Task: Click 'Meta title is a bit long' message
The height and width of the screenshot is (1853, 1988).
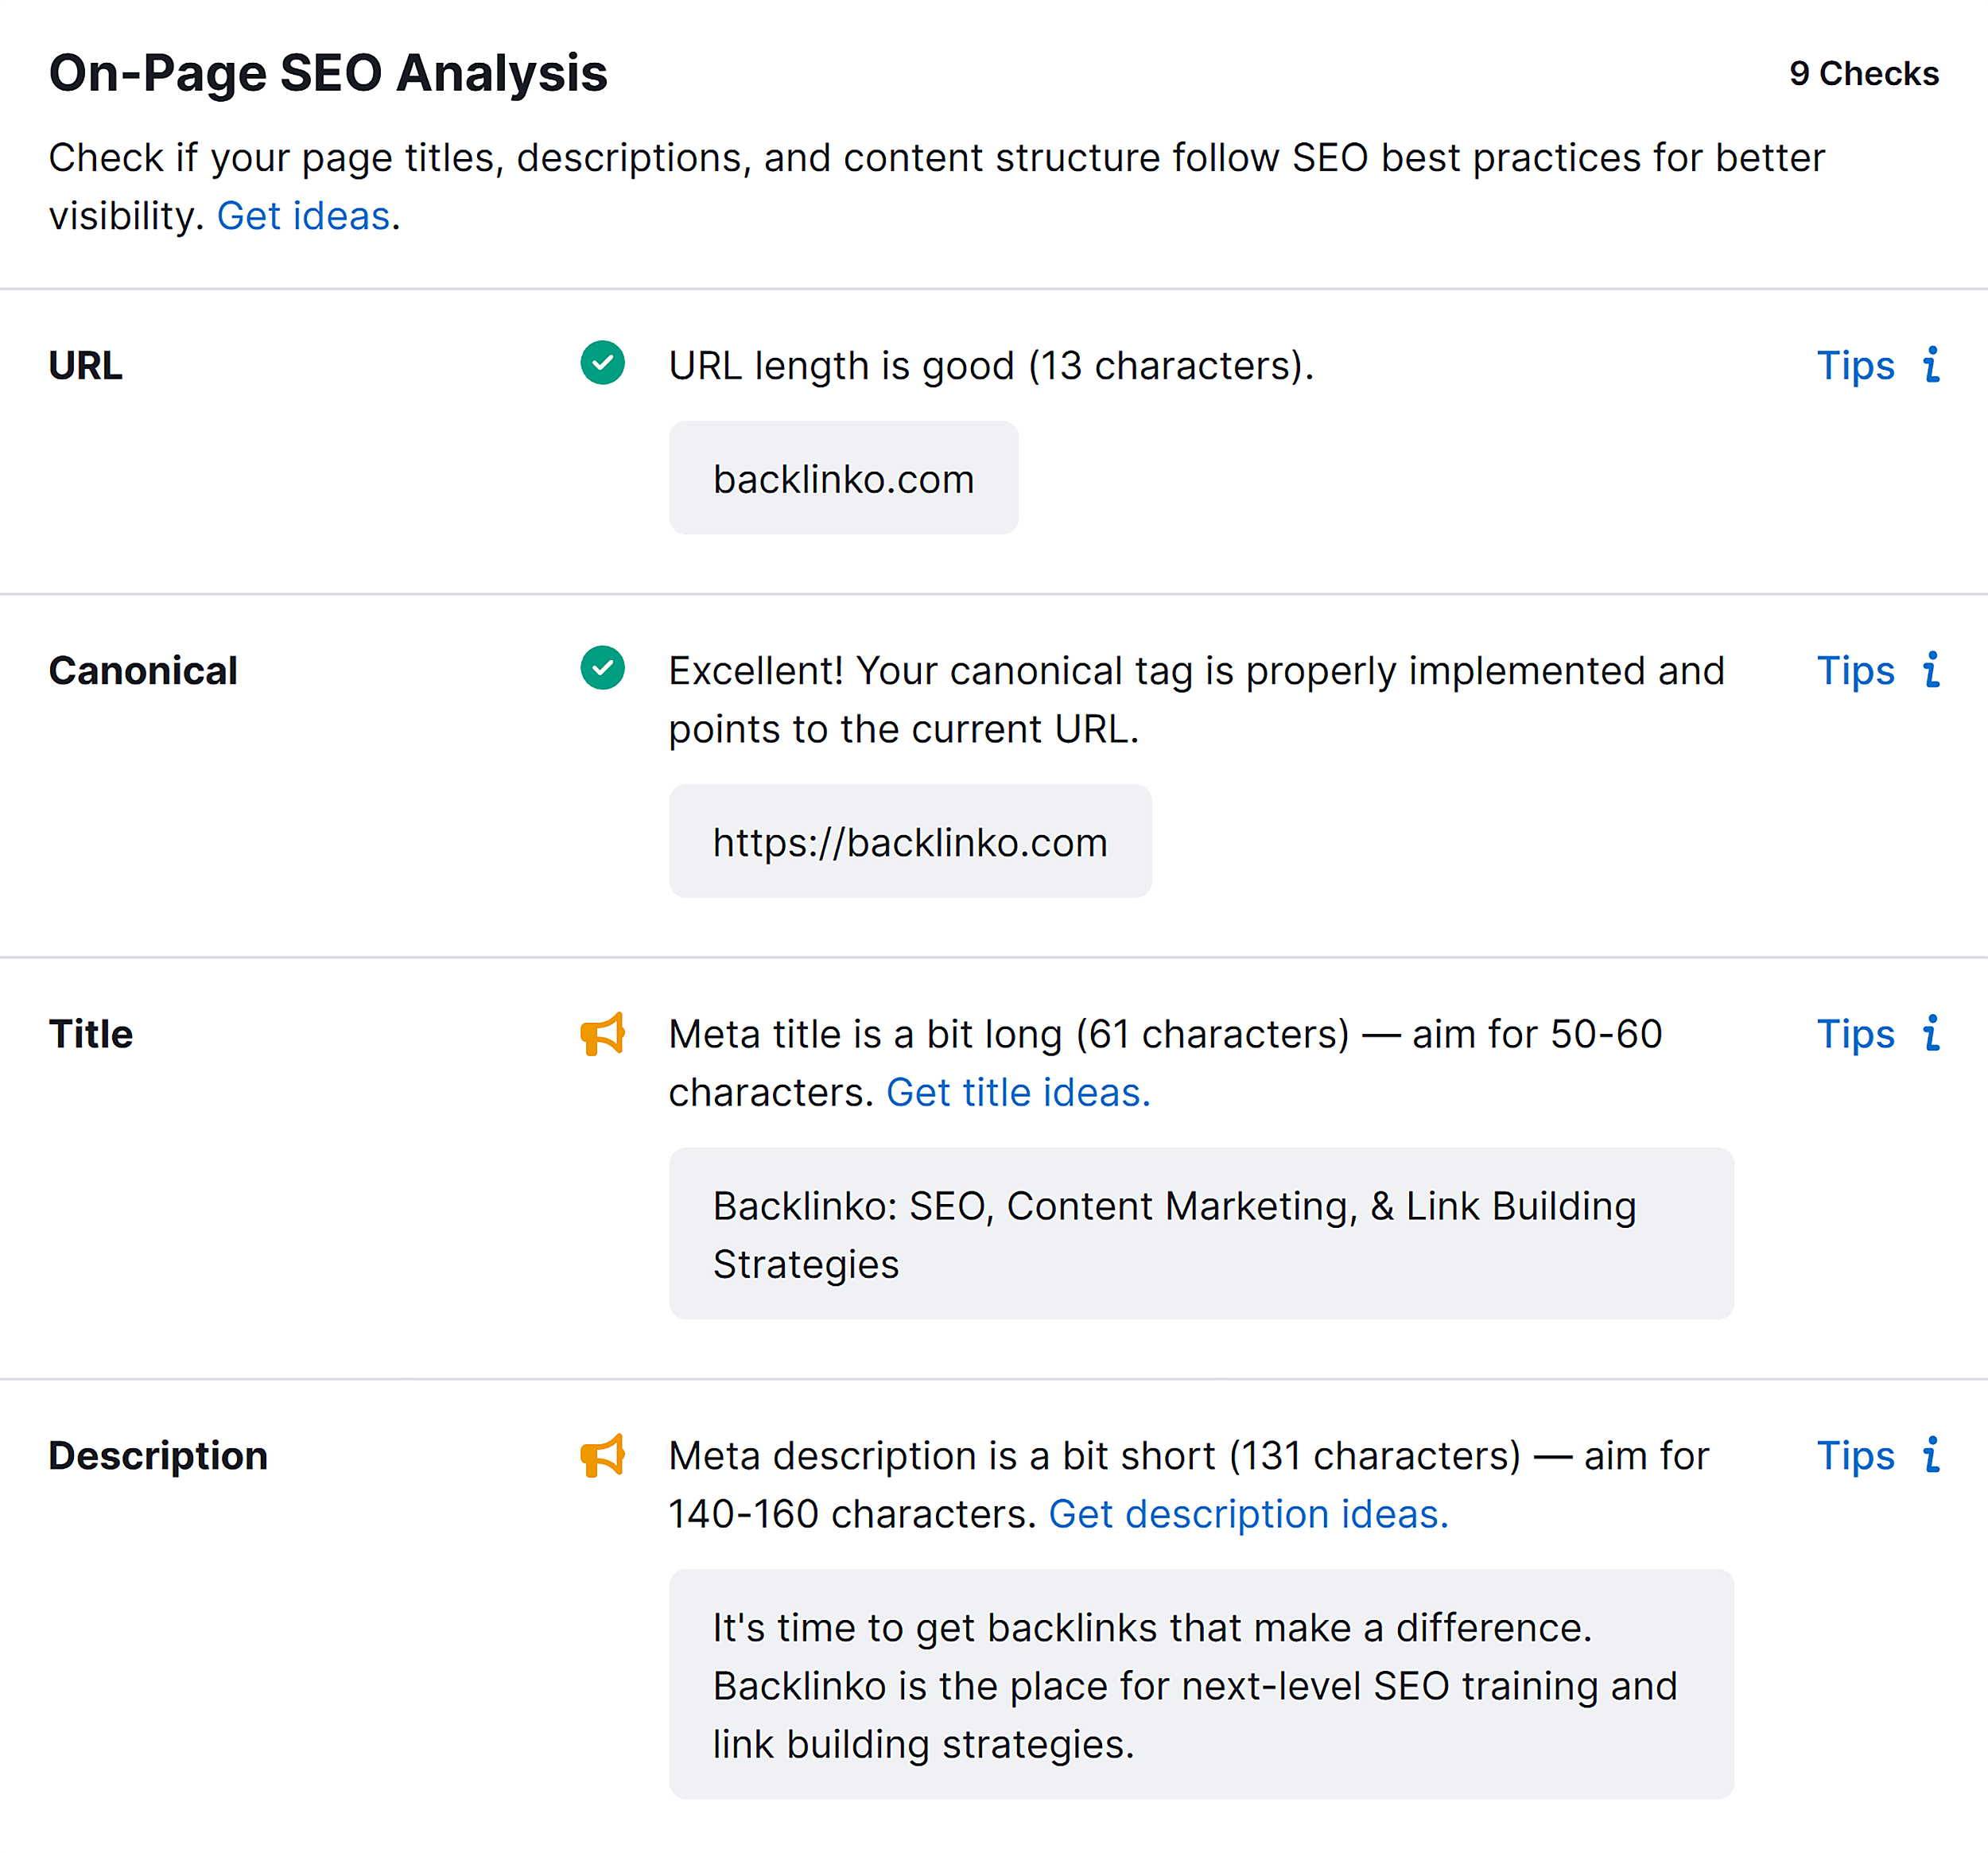Action: coord(1165,1063)
